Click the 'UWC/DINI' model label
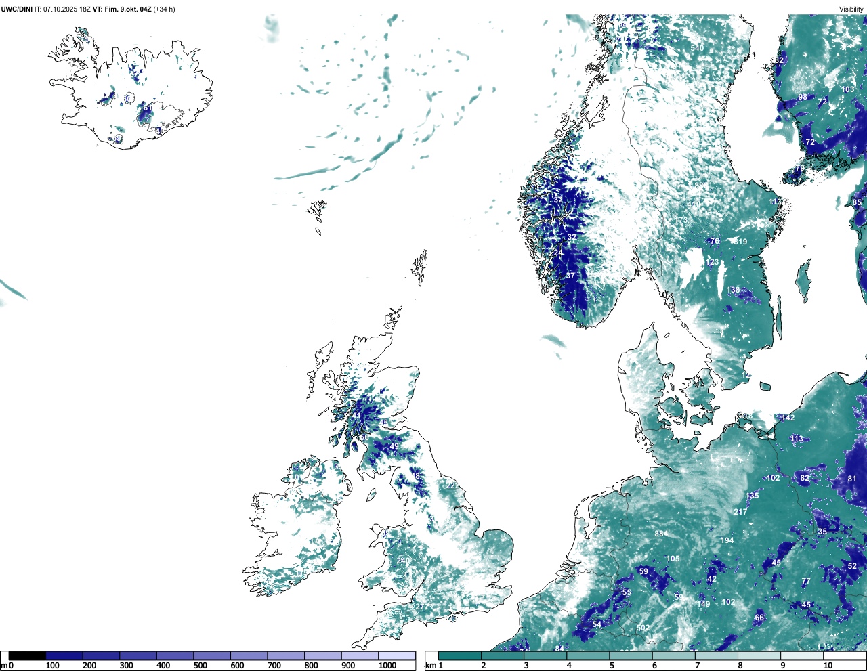Image resolution: width=867 pixels, height=671 pixels. click(16, 9)
